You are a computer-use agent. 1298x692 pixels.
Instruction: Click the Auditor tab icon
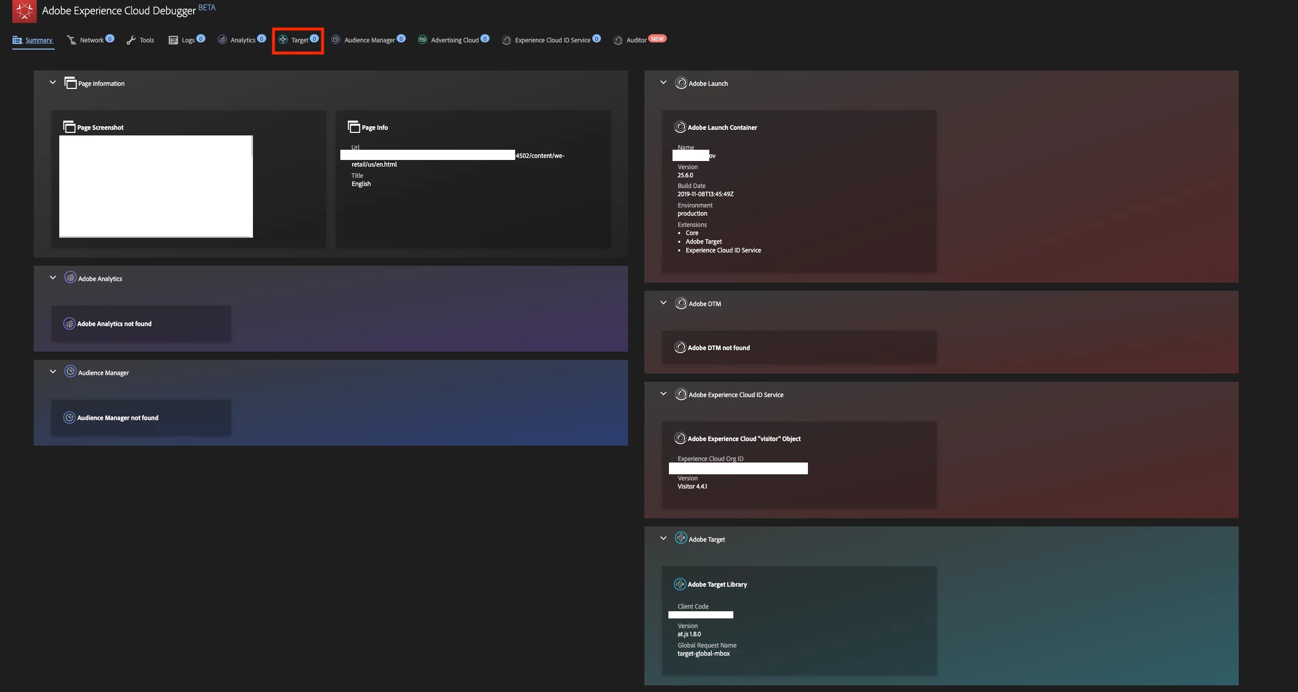[x=618, y=40]
